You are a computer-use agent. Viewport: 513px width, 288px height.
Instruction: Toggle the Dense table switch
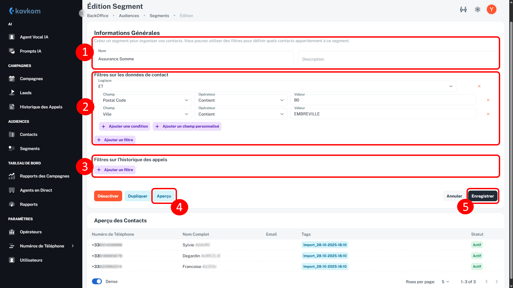97,282
